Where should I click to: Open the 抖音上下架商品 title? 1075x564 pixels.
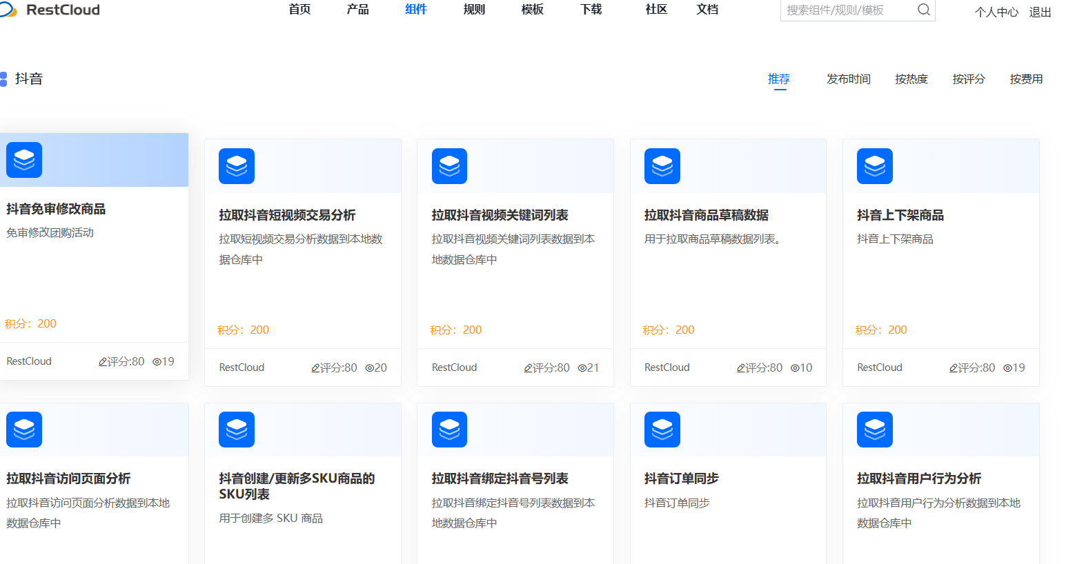click(x=900, y=215)
